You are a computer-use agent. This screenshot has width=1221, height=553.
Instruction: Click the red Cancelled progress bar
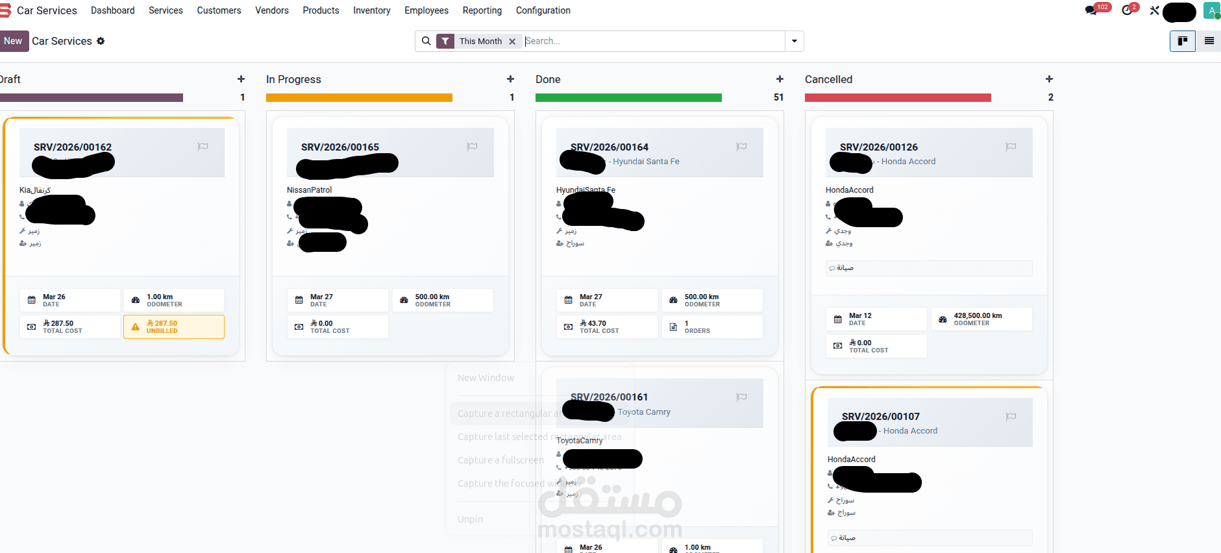click(898, 98)
